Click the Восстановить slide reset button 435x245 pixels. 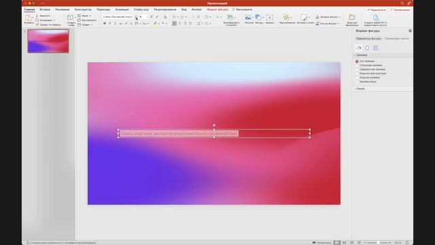click(87, 20)
